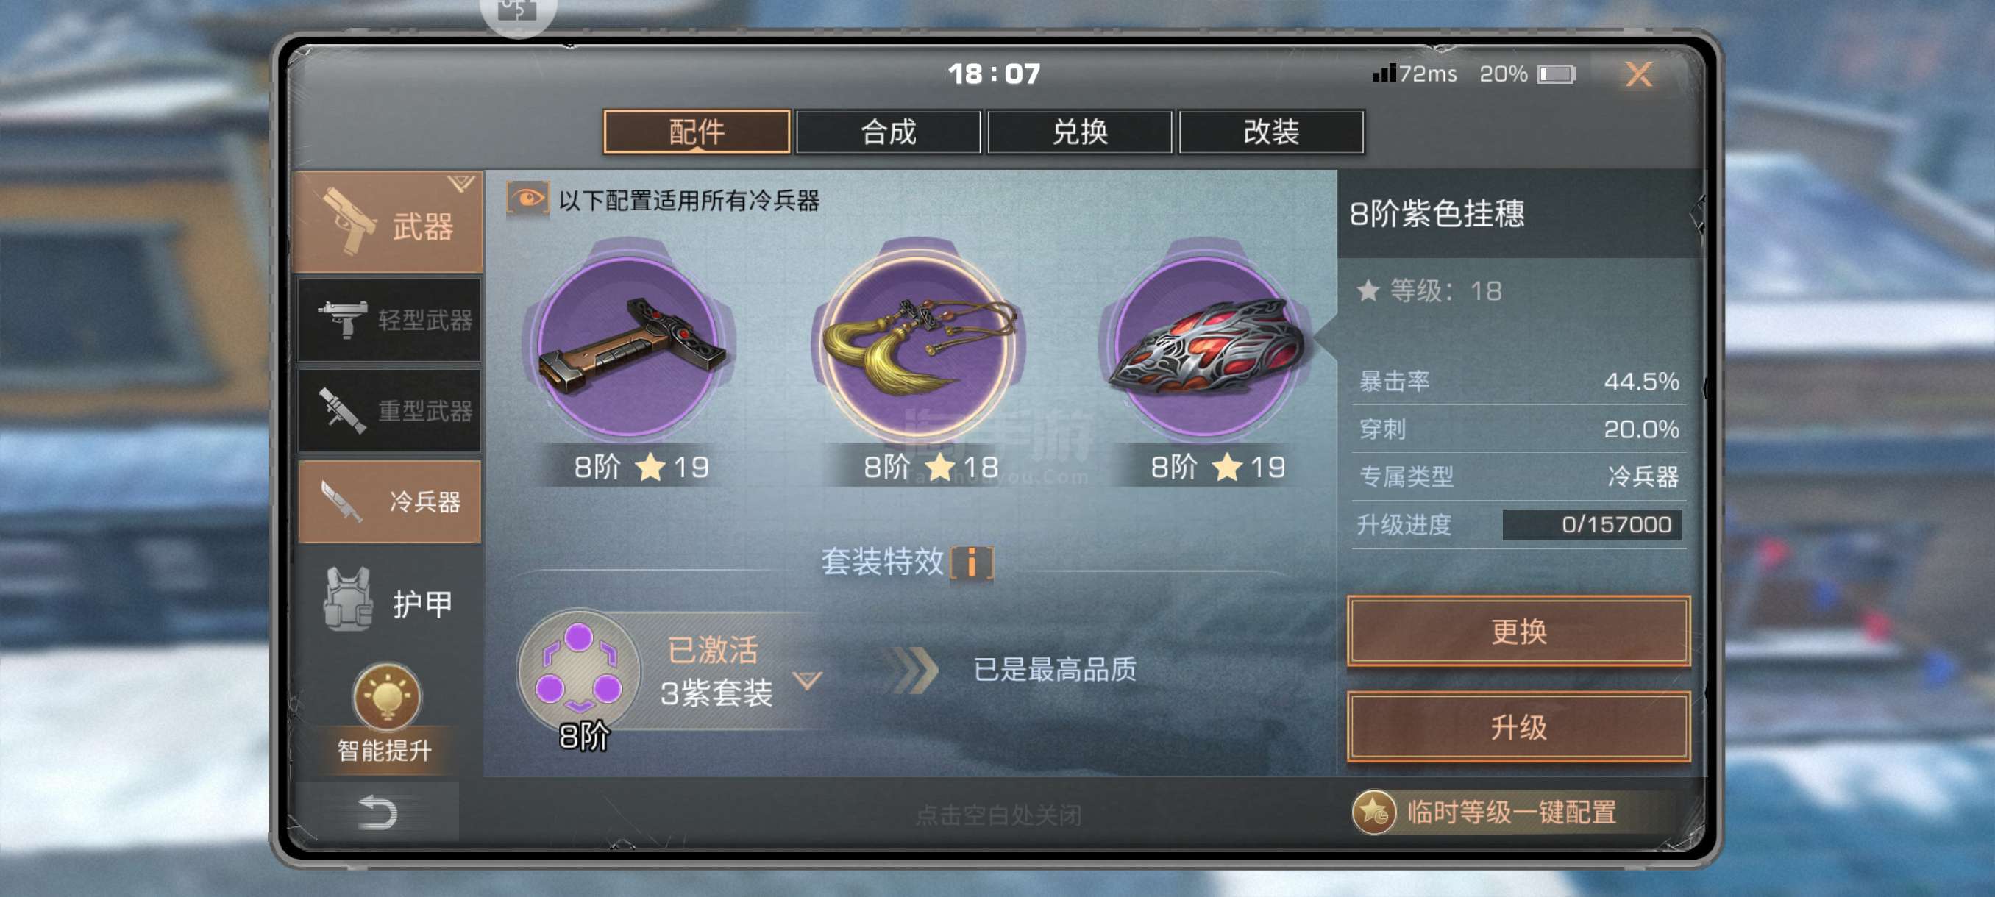The height and width of the screenshot is (897, 1995).
Task: Click the 套装特效 info icon
Action: click(x=972, y=562)
